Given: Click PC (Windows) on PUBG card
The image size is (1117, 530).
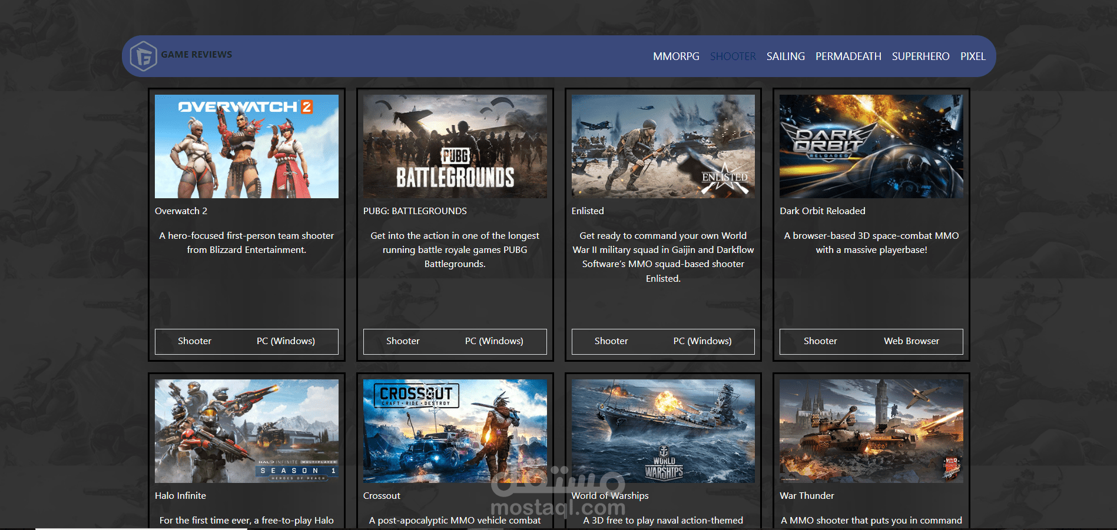Looking at the screenshot, I should [494, 341].
